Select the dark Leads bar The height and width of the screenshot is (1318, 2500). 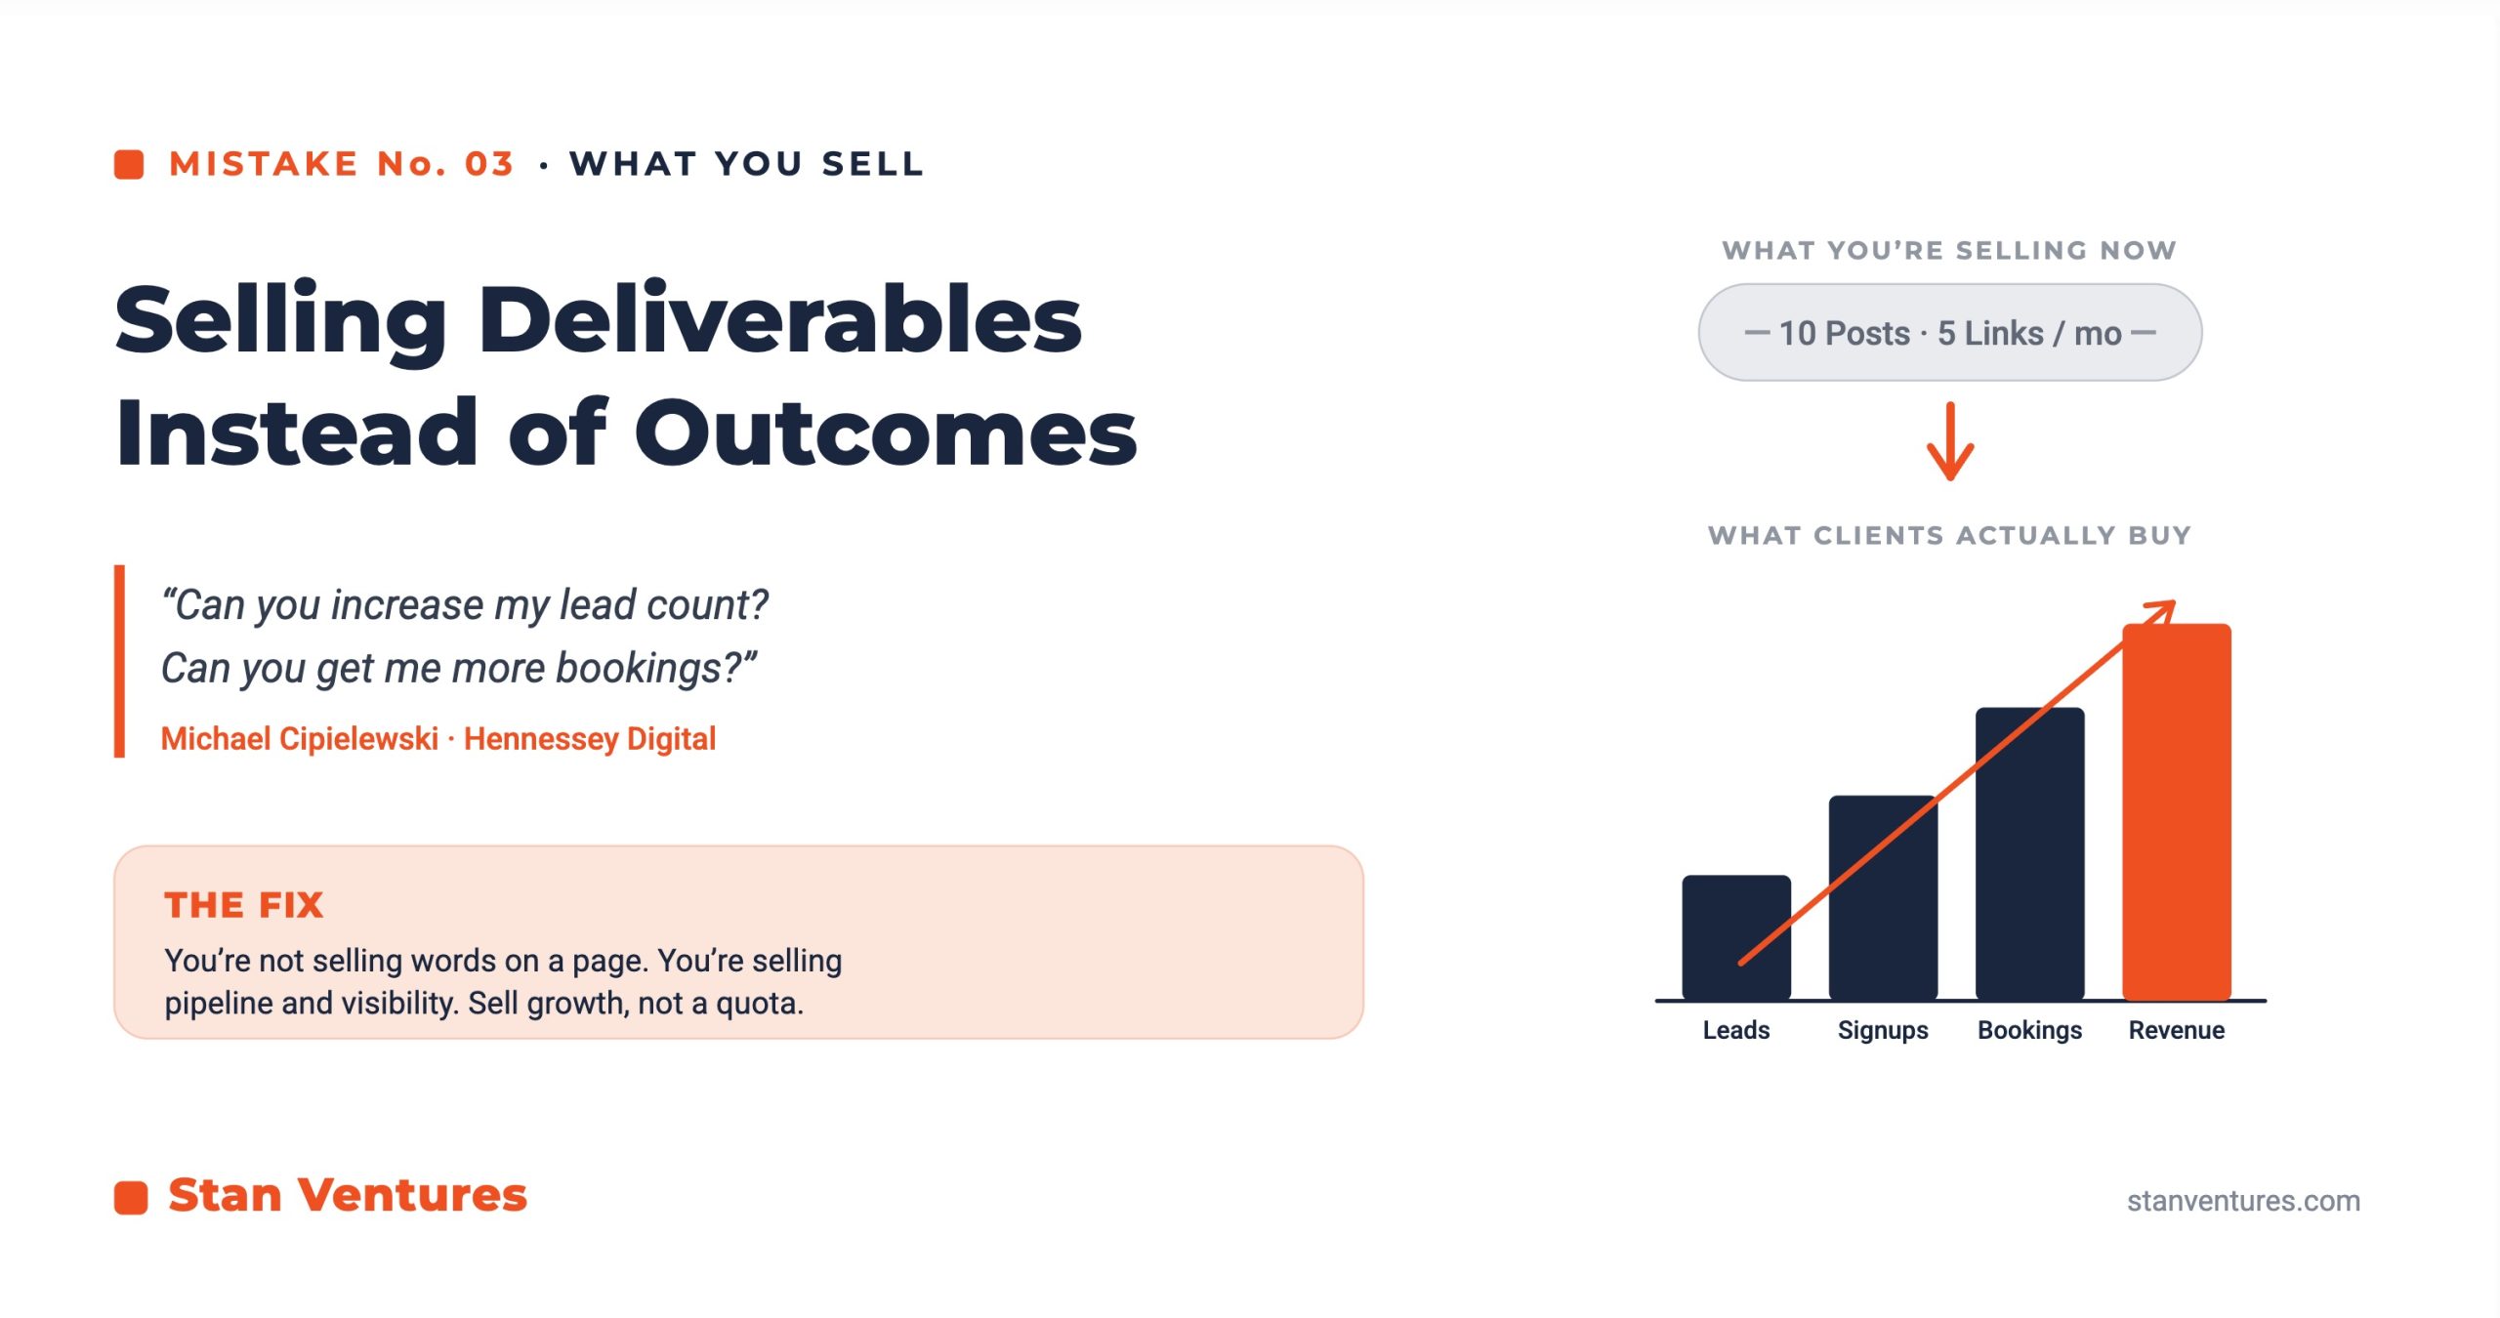1736,937
